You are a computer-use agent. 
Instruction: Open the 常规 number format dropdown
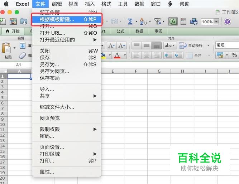coord(227,45)
